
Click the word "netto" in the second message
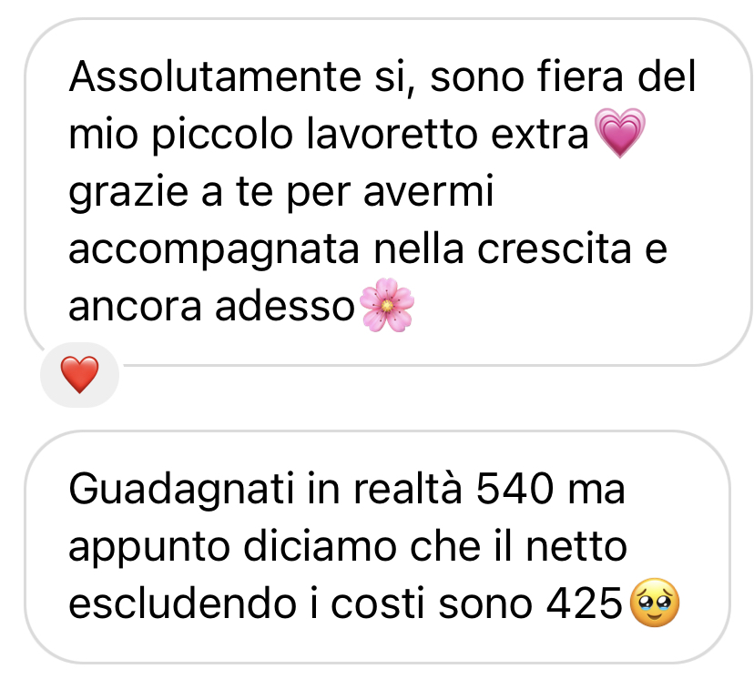[576, 547]
